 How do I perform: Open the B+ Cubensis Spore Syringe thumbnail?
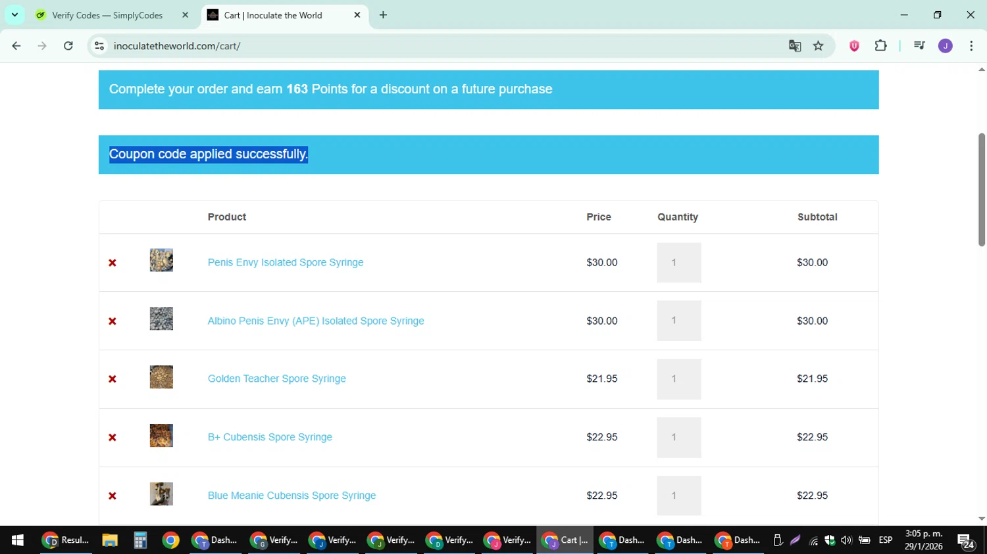click(x=161, y=436)
